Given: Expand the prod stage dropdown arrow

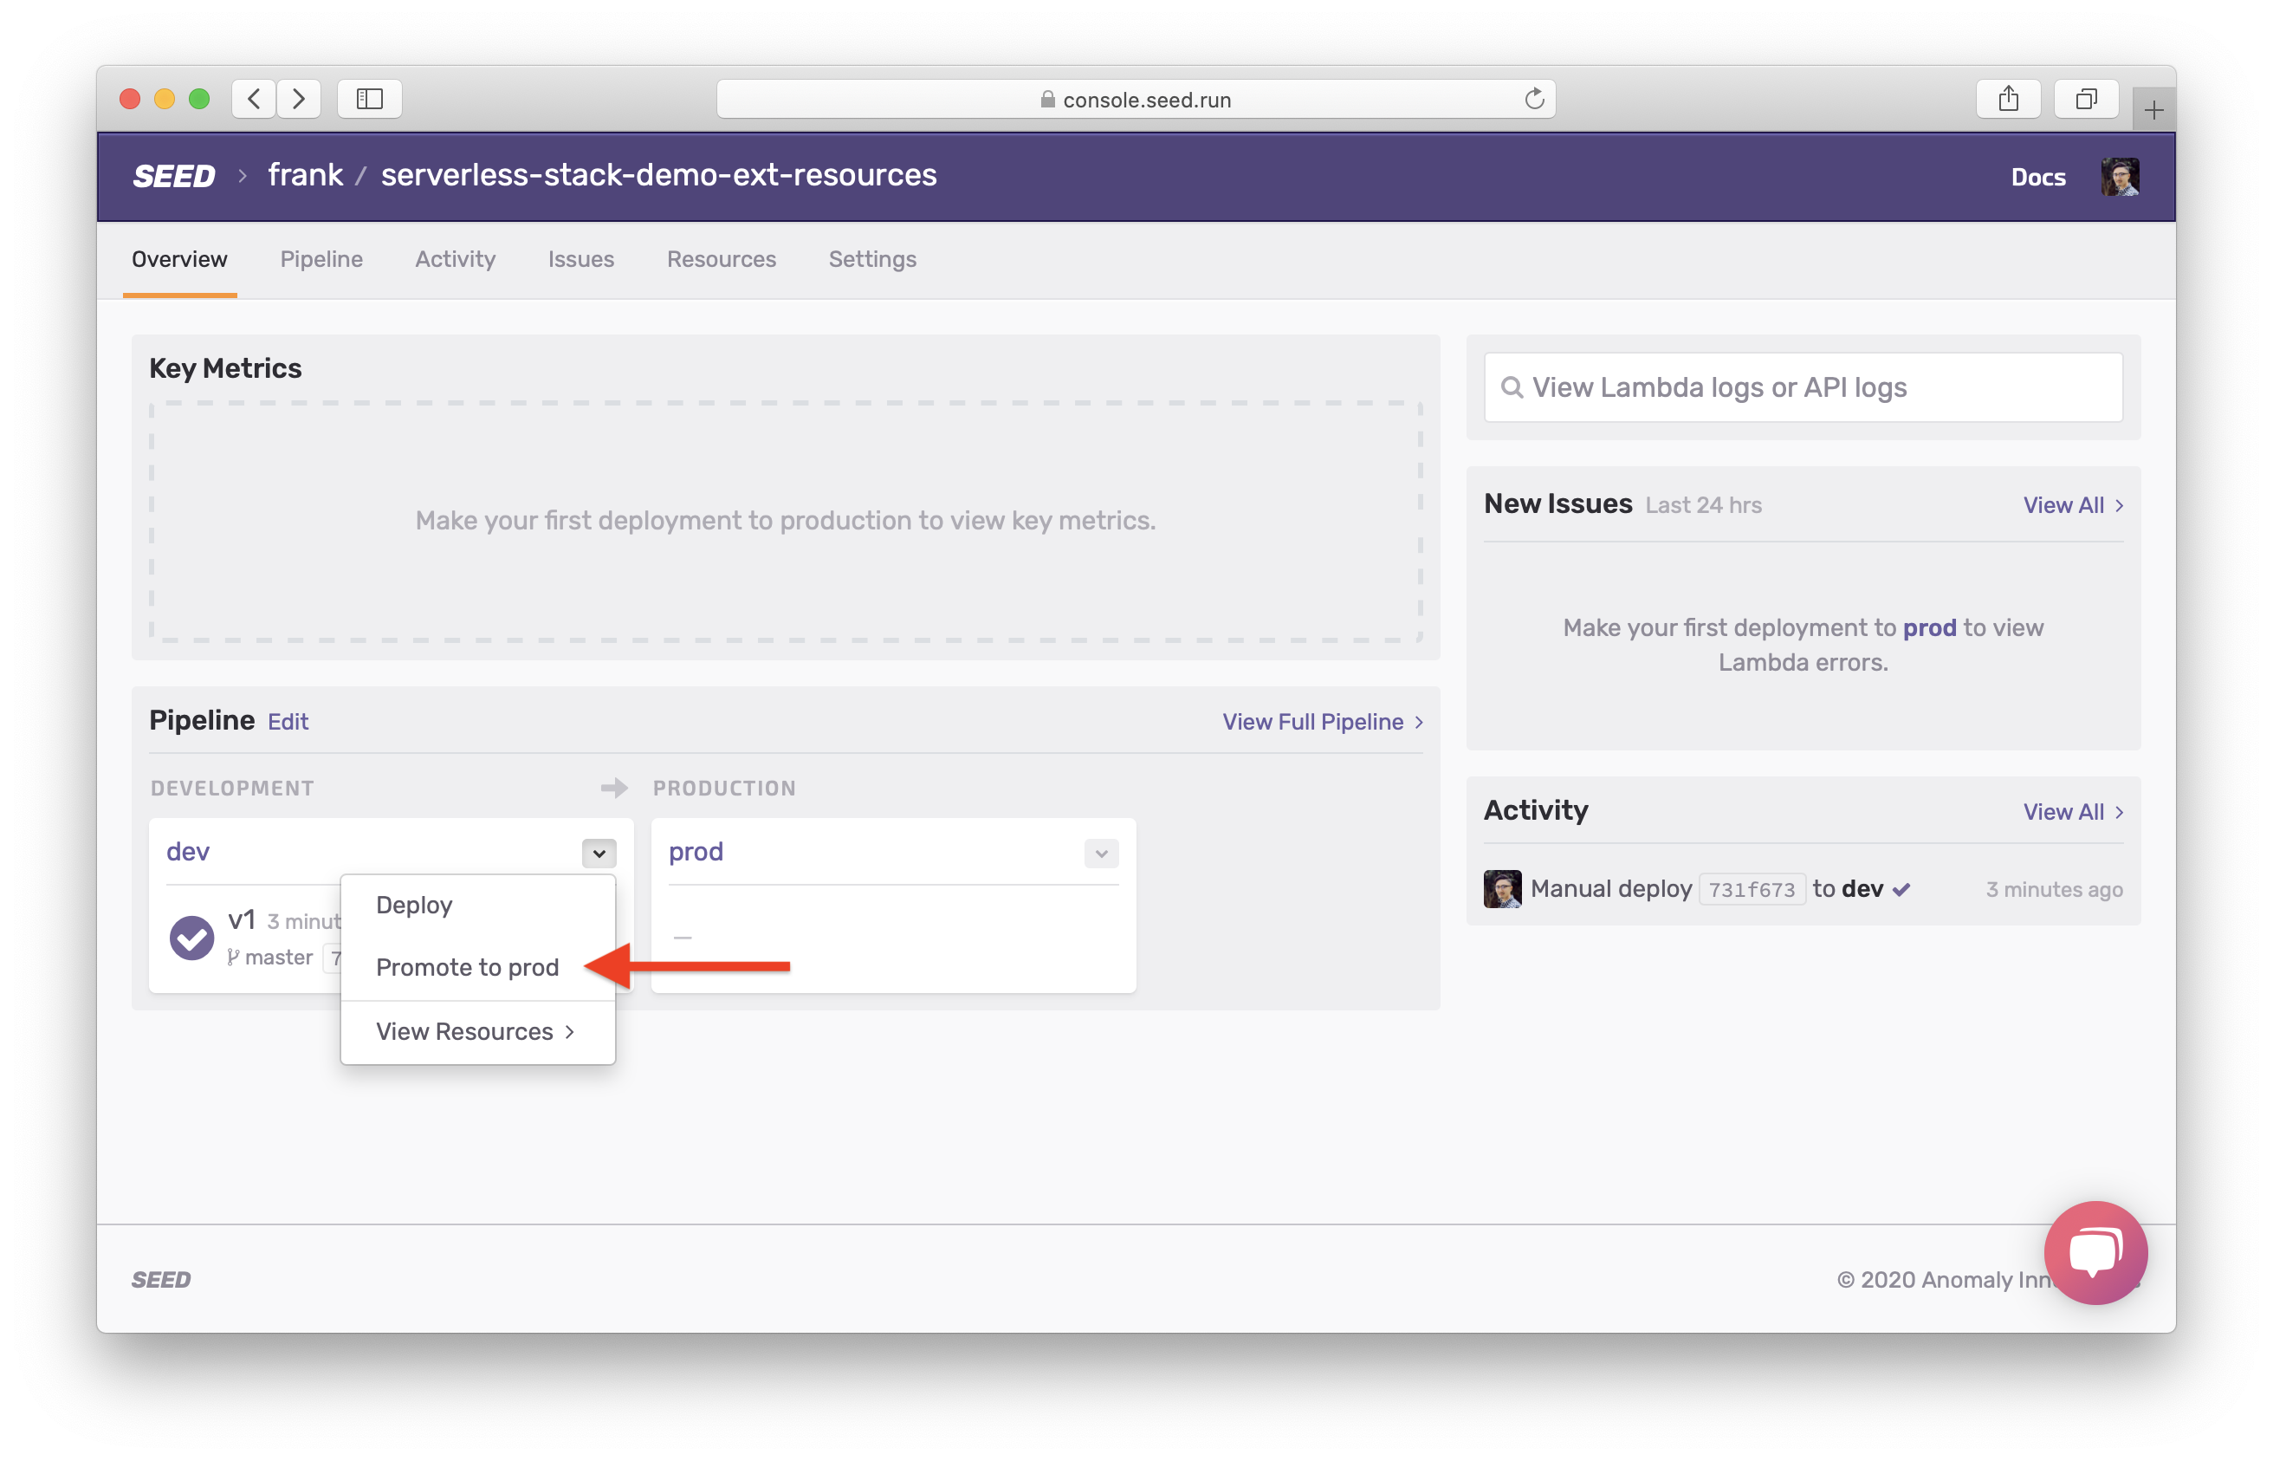Looking at the screenshot, I should click(x=1102, y=853).
